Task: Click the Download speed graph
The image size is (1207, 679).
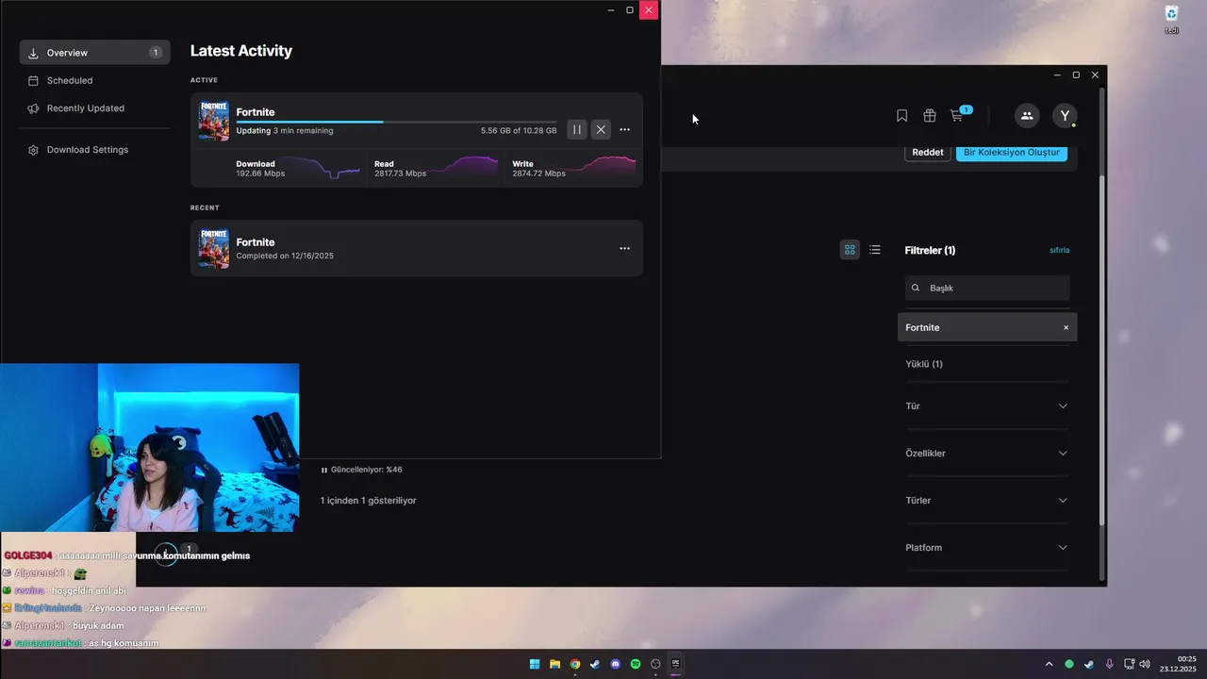Action: 322,168
